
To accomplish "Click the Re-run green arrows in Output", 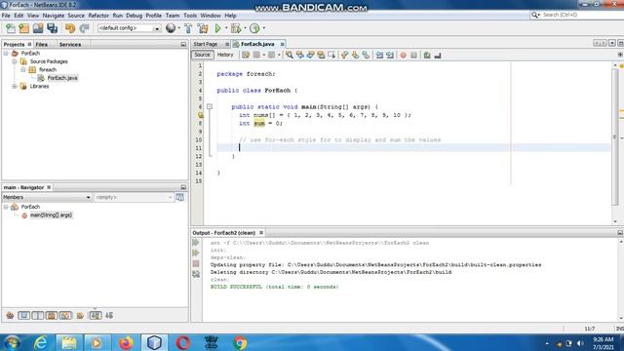I will click(x=196, y=243).
